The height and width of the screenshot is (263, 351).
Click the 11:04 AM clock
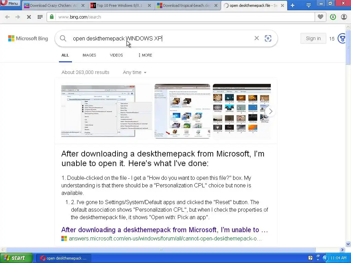coord(338,258)
